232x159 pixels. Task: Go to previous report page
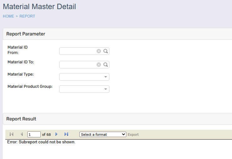(22, 134)
